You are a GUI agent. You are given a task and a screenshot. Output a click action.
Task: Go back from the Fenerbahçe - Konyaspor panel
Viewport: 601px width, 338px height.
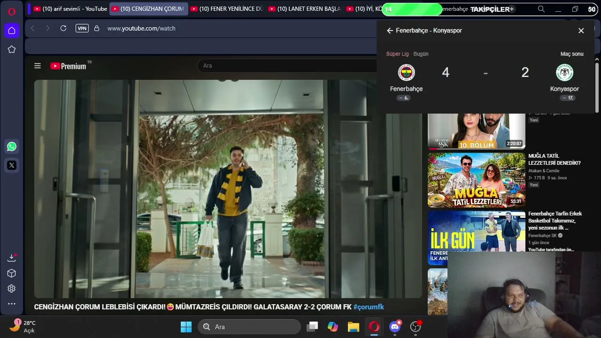(x=390, y=31)
